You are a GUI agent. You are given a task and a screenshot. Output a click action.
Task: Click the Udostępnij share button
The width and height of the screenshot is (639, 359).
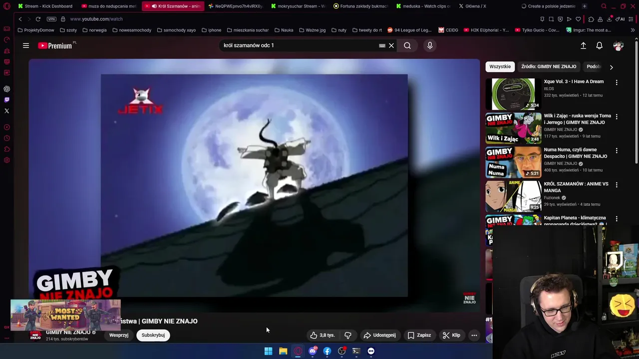pyautogui.click(x=379, y=335)
